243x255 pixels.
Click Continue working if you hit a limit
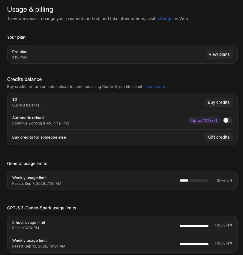point(40,123)
